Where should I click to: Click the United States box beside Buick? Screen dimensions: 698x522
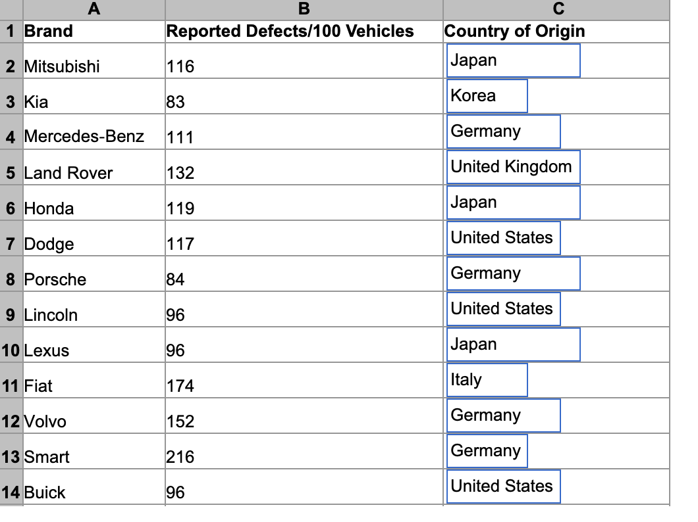[x=503, y=486]
